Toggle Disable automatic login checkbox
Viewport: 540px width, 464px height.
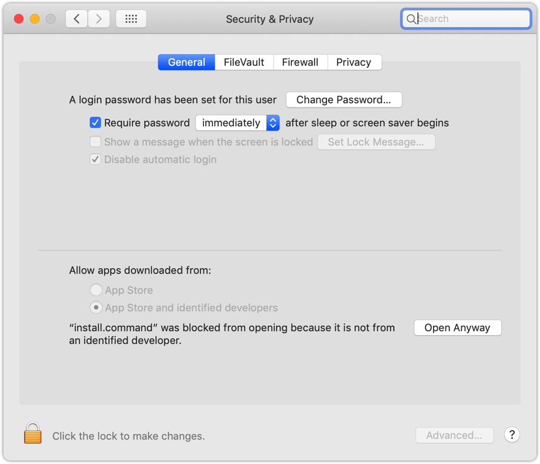click(95, 159)
